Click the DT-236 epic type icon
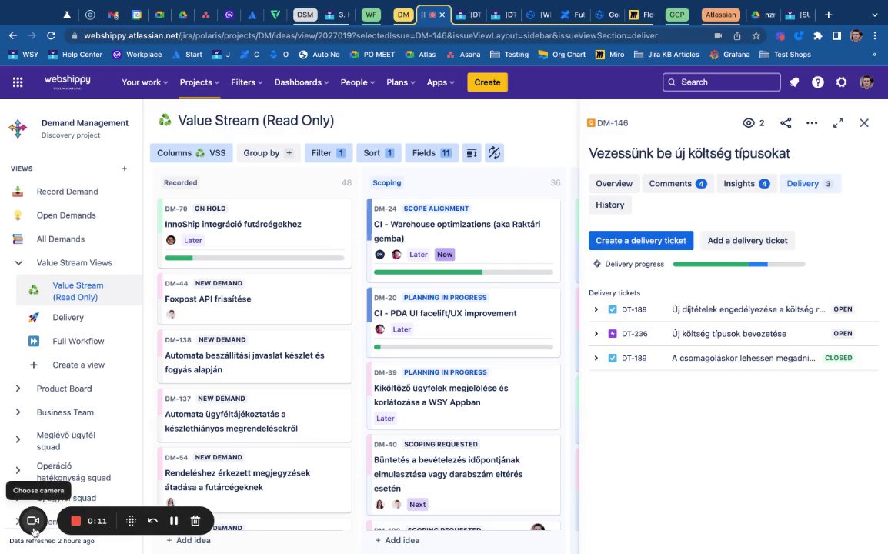The width and height of the screenshot is (888, 554). point(613,334)
